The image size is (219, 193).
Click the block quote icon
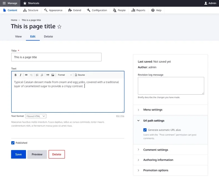(48, 75)
